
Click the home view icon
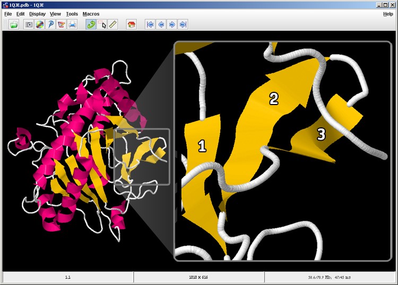[131, 24]
